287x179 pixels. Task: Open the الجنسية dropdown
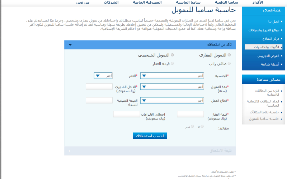click(x=172, y=76)
